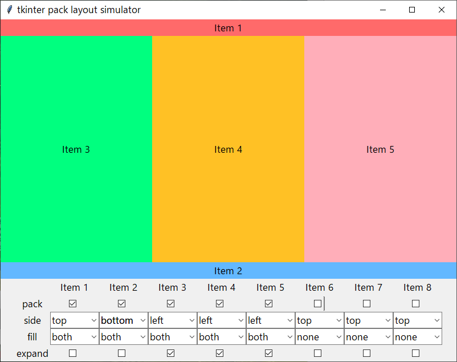457x362 pixels.
Task: Click the side row label
Action: pos(32,320)
